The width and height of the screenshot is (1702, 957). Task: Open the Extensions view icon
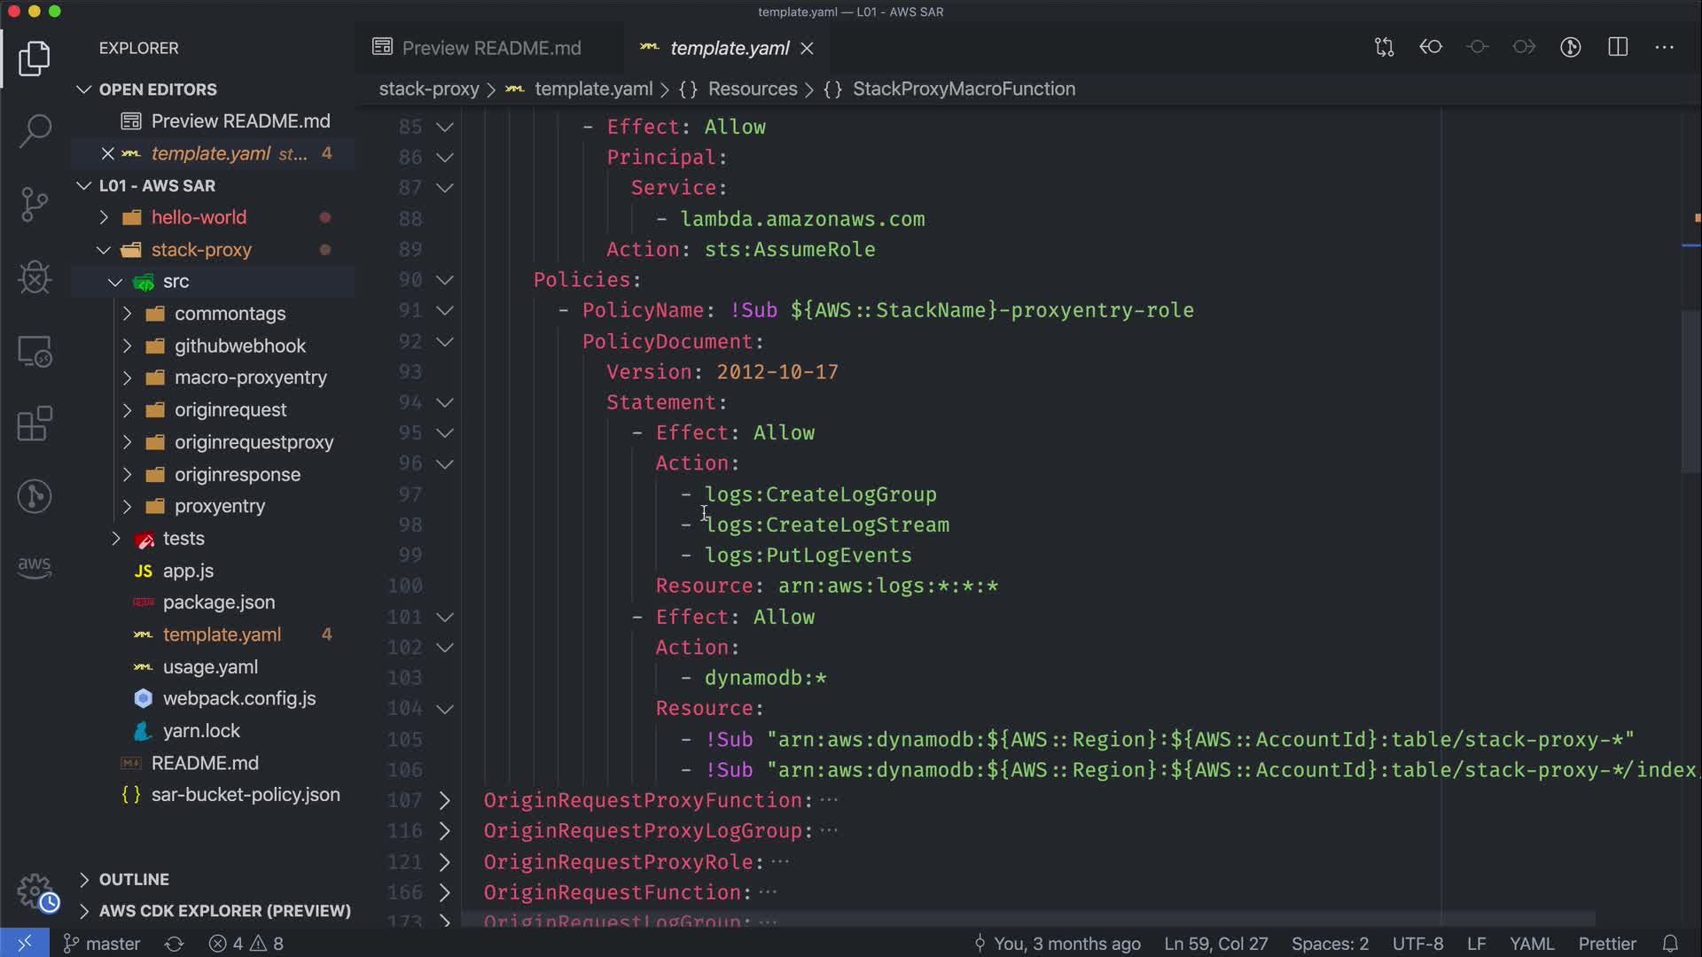point(35,424)
